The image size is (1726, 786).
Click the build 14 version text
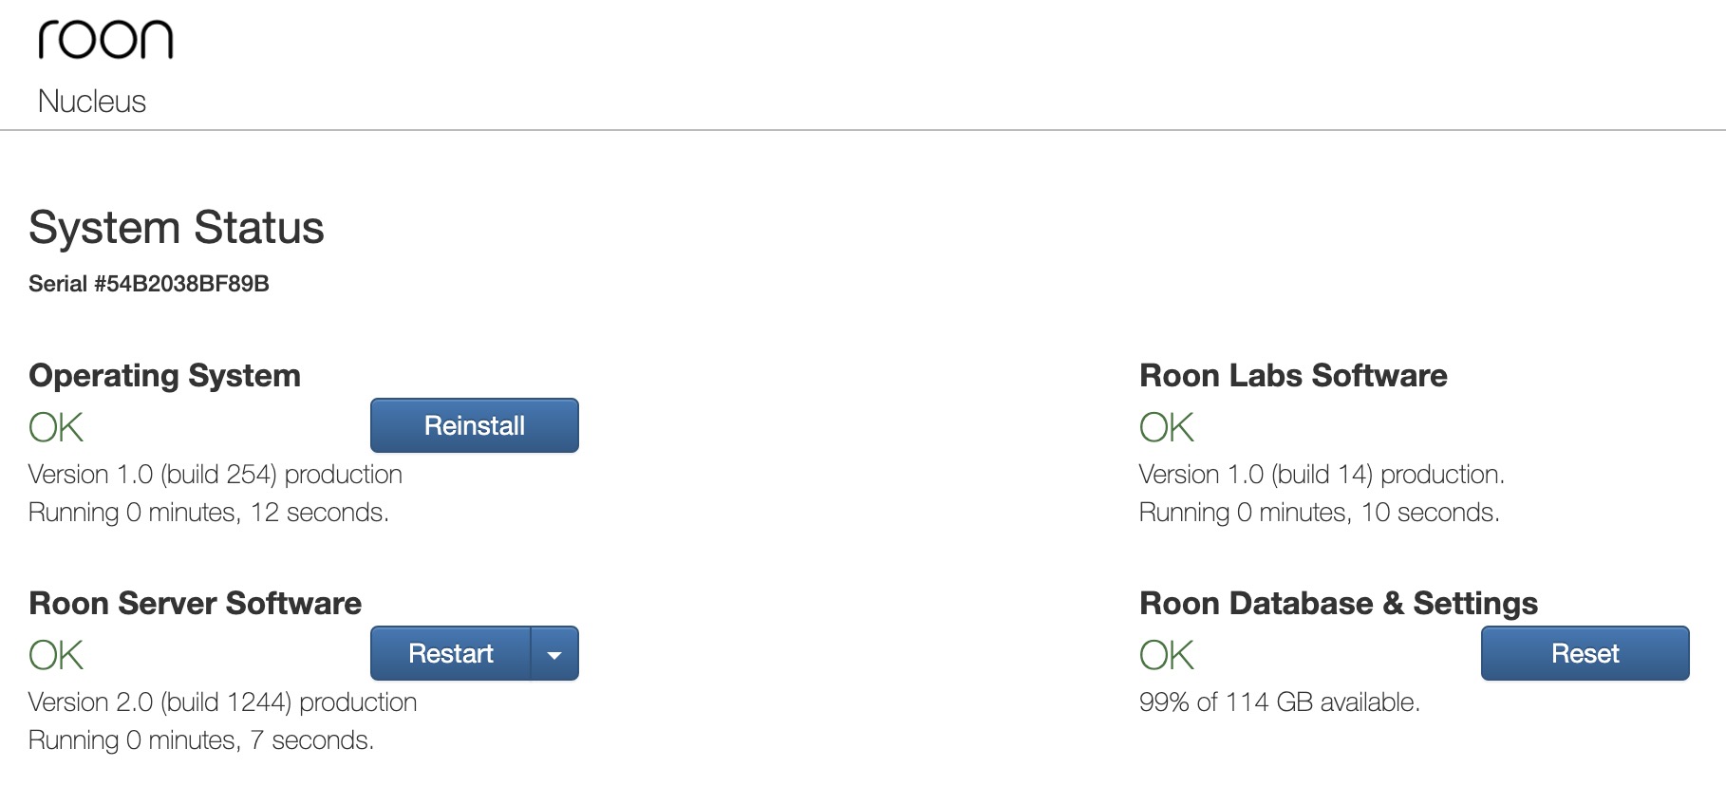1322,475
